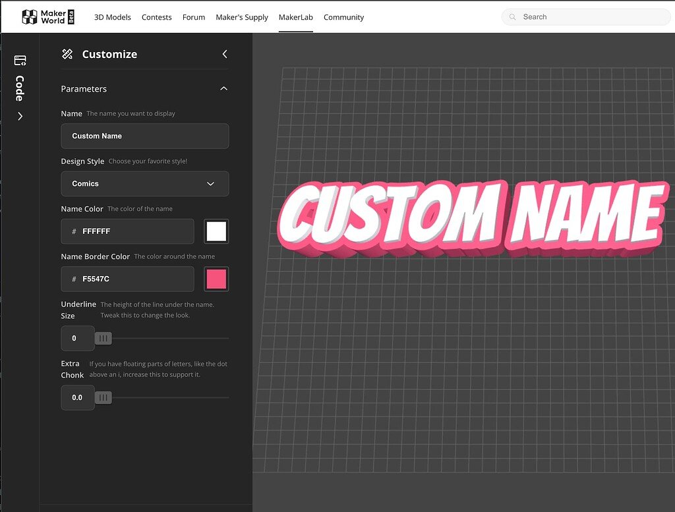Open the Parameters section chevron
The height and width of the screenshot is (512, 675).
pos(223,88)
